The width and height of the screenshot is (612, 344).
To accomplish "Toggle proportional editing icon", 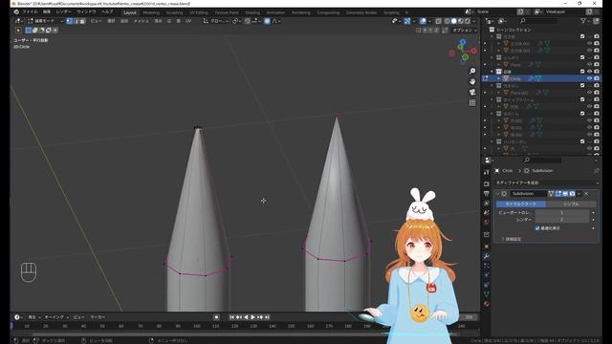I will point(267,21).
